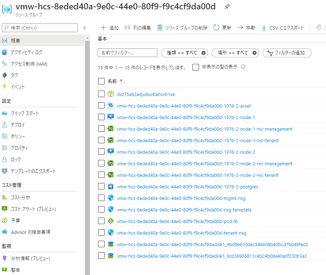Check the 1976-2-node-1 VM row checkbox
The width and height of the screenshot is (326, 275).
(x=101, y=117)
